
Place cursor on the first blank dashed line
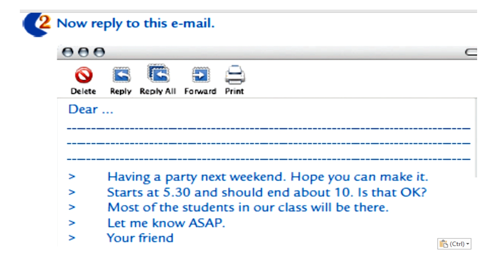pos(268,127)
